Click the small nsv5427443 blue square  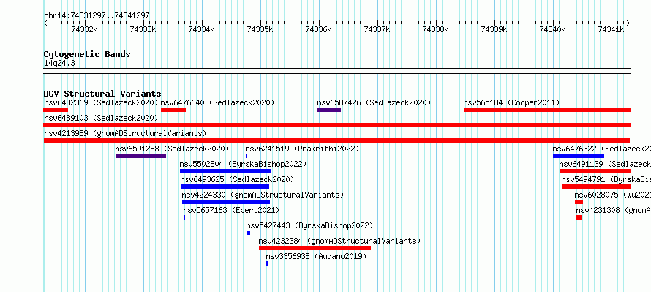[x=248, y=233]
